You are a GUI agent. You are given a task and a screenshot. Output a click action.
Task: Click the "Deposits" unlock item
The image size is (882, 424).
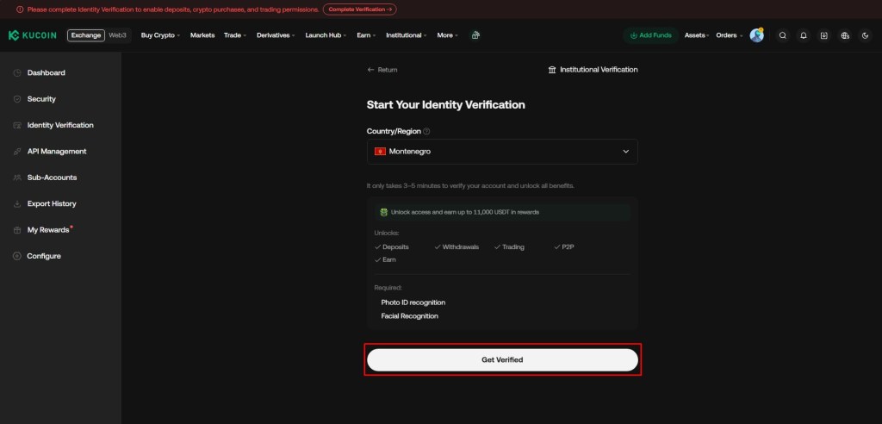click(x=392, y=247)
